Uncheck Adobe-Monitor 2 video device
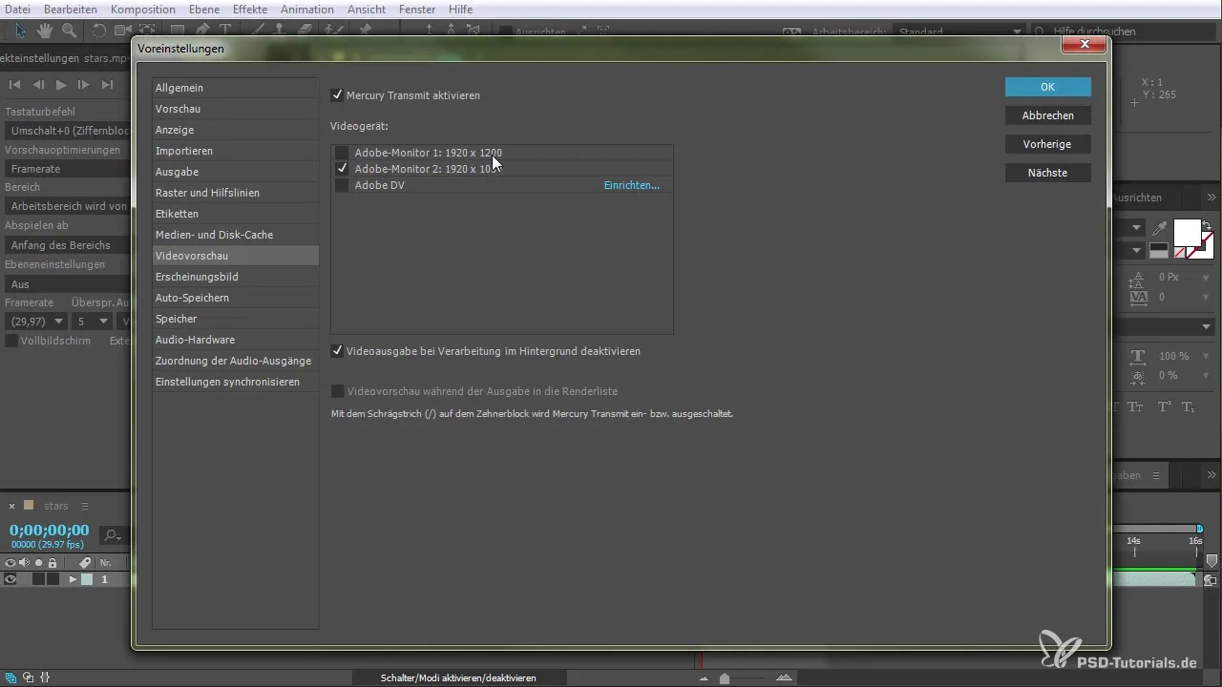 click(x=341, y=169)
